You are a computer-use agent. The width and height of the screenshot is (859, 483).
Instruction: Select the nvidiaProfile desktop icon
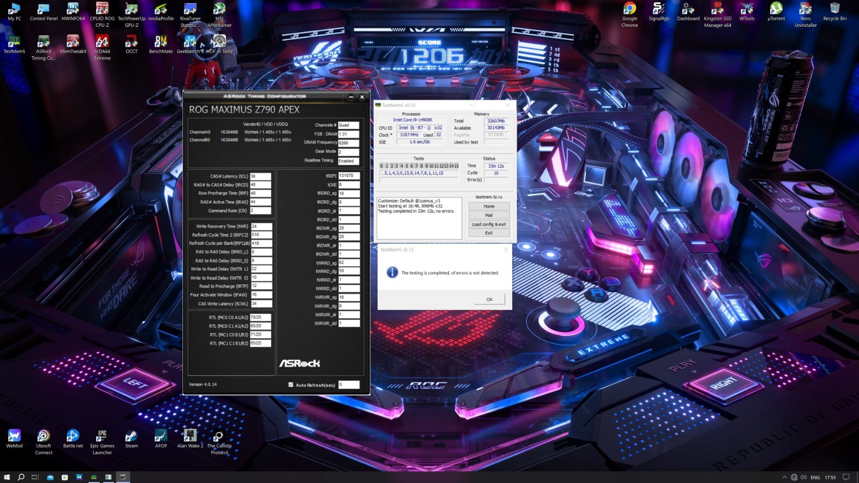point(161,13)
